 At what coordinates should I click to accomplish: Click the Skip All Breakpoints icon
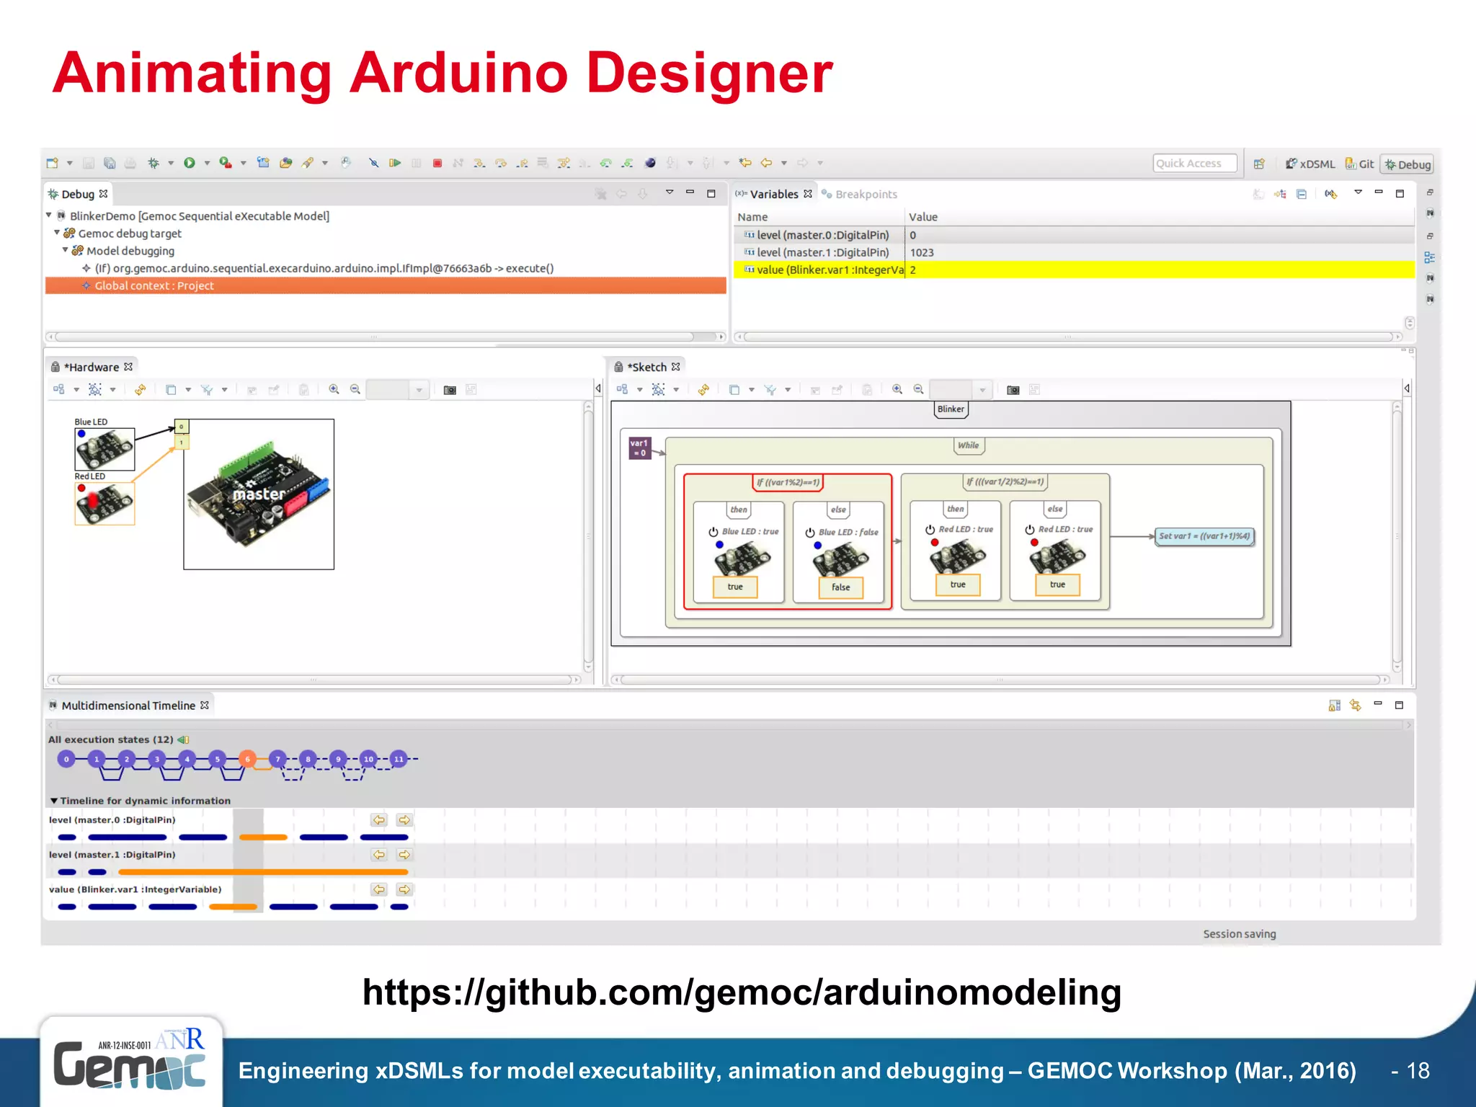click(373, 163)
